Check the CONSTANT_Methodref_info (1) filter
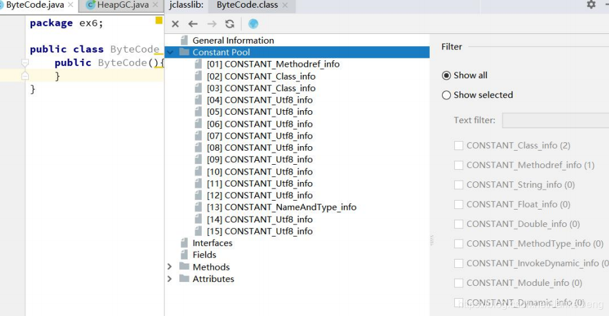609x316 pixels. (459, 165)
